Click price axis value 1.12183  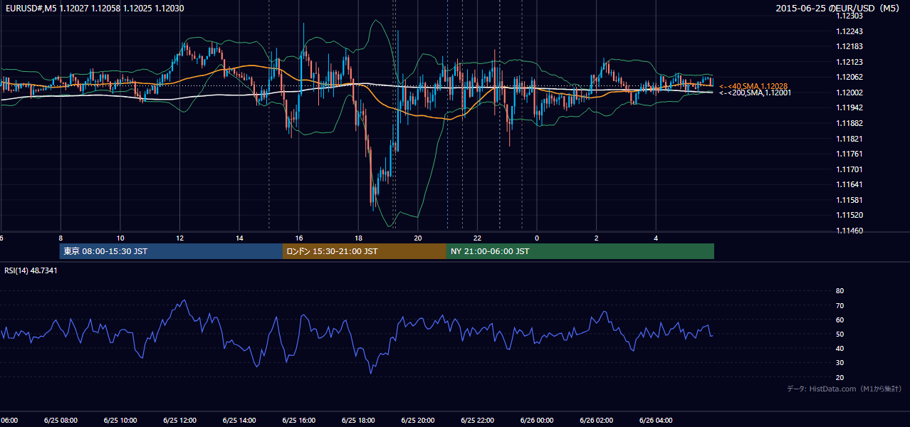point(849,46)
